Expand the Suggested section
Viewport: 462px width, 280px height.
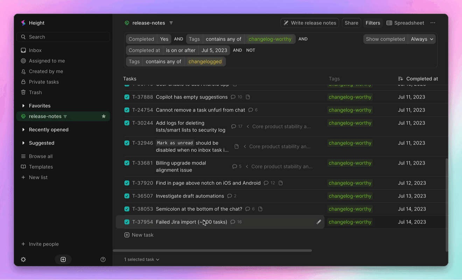(23, 143)
